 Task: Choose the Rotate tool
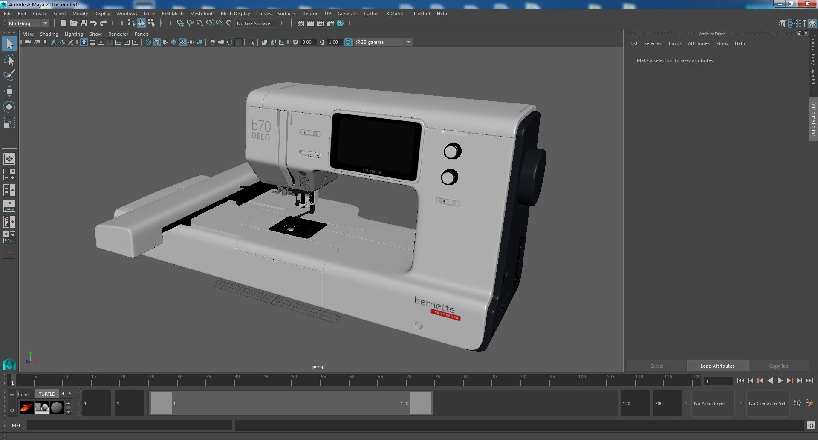coord(9,107)
